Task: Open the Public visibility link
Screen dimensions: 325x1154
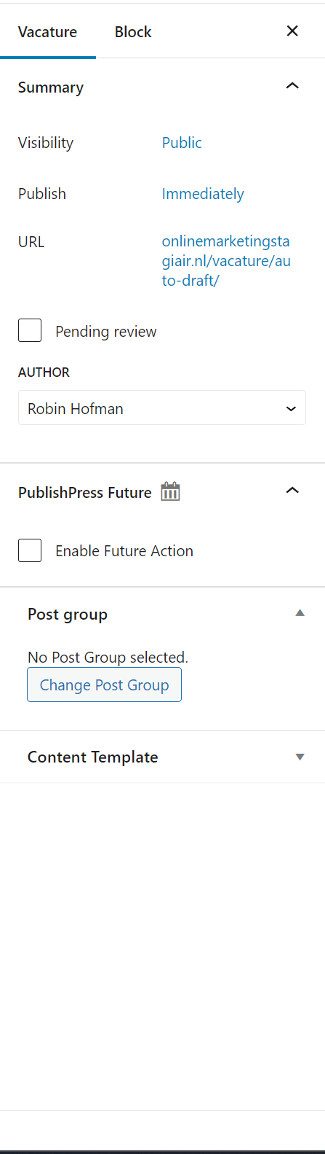Action: click(182, 142)
